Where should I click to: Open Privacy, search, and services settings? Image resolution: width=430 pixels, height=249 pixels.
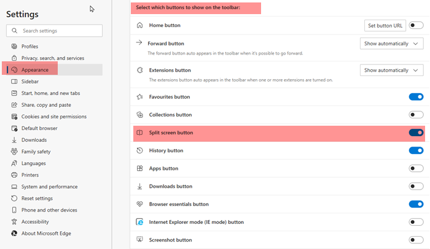pyautogui.click(x=53, y=58)
